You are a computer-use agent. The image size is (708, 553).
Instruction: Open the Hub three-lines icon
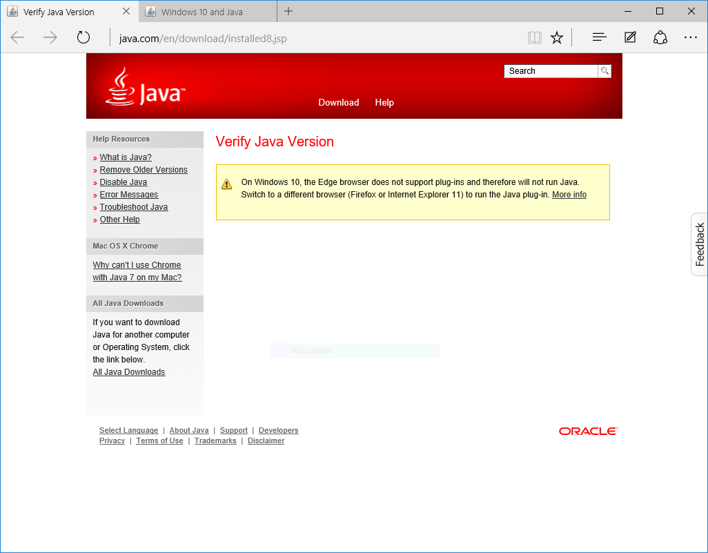click(x=600, y=37)
